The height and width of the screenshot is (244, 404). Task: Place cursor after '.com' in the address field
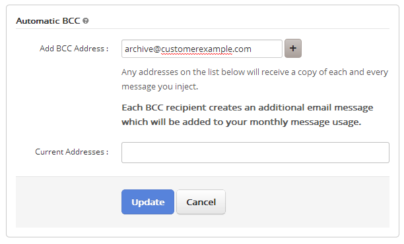252,49
